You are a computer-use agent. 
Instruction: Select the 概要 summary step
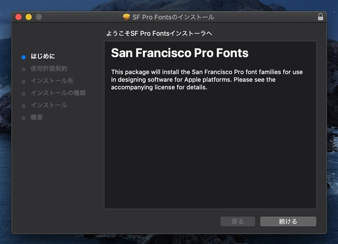pos(37,117)
